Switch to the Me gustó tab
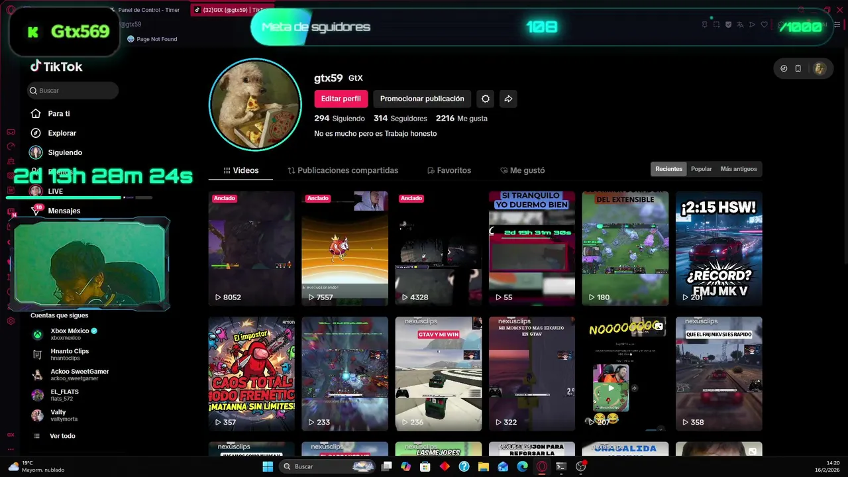 [522, 170]
